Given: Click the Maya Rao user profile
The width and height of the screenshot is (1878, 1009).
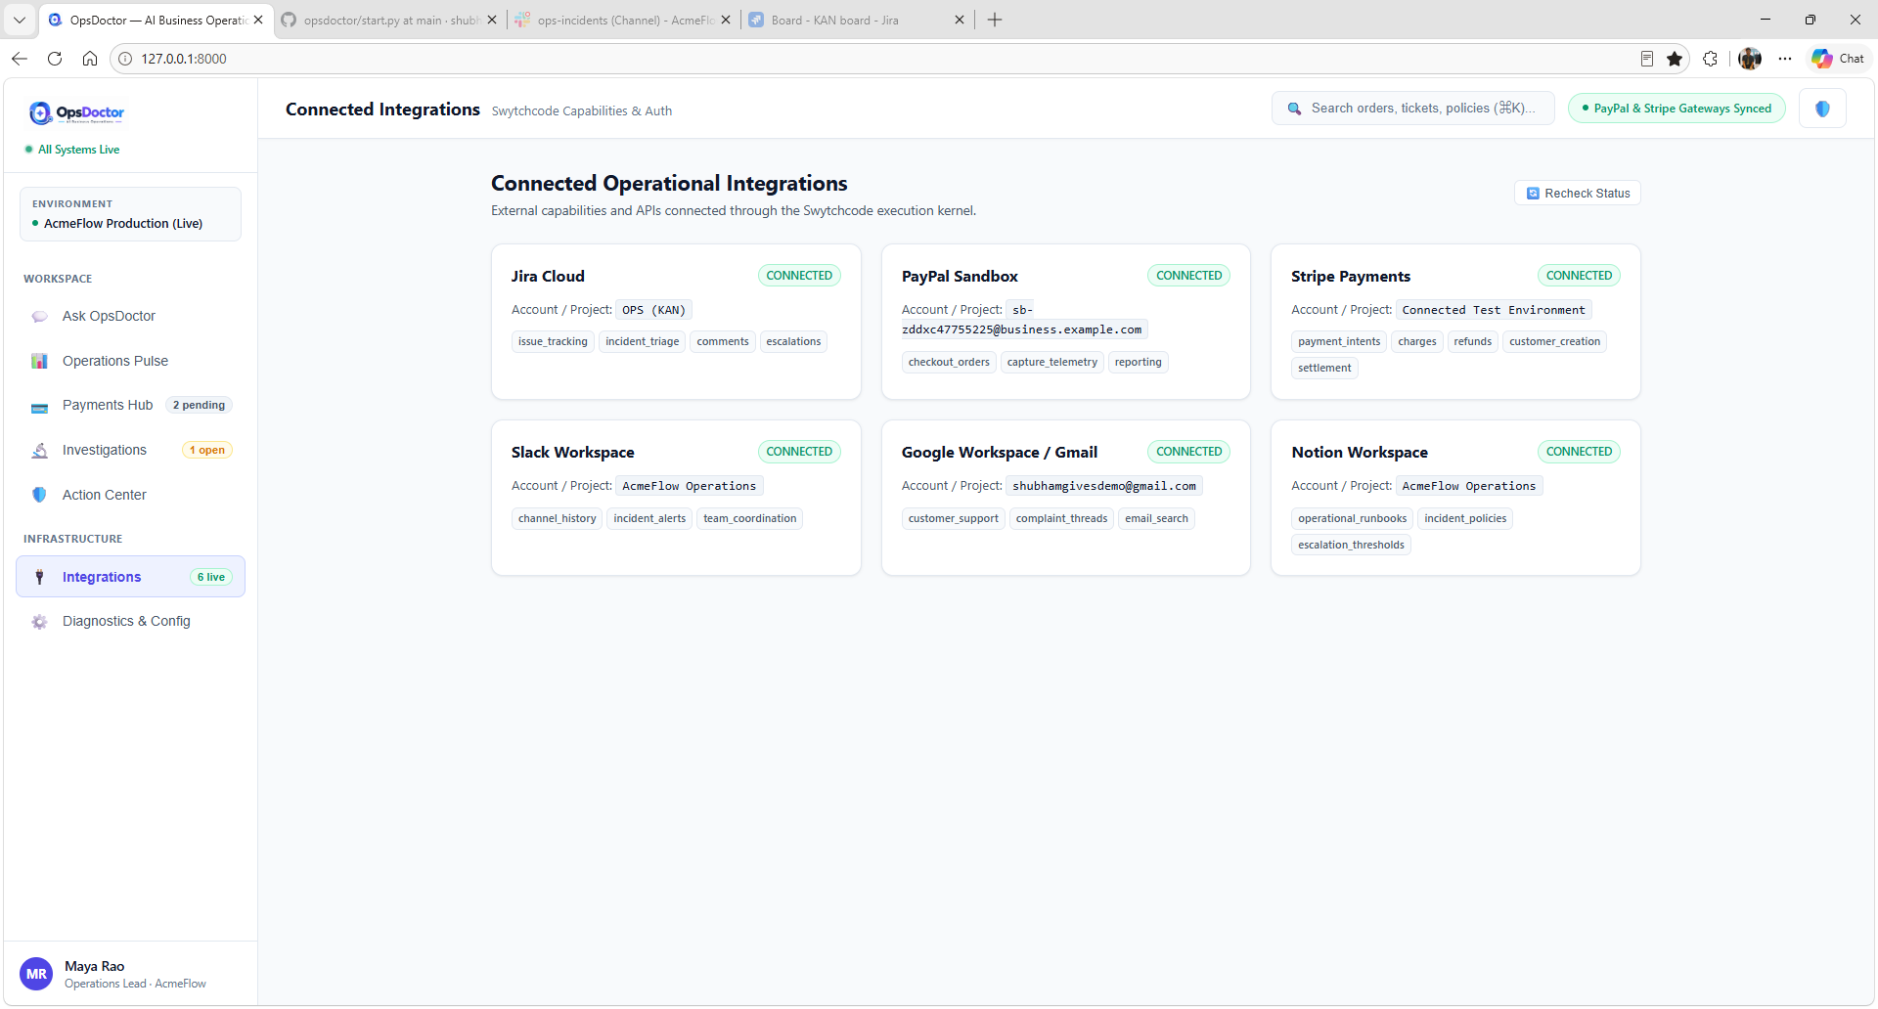Looking at the screenshot, I should (130, 975).
